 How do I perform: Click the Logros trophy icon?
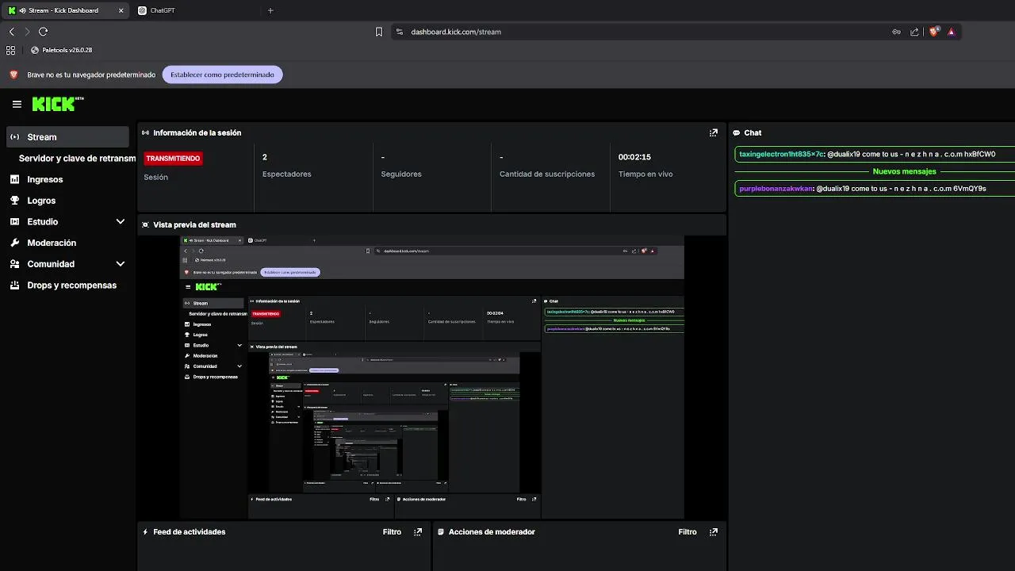(14, 201)
